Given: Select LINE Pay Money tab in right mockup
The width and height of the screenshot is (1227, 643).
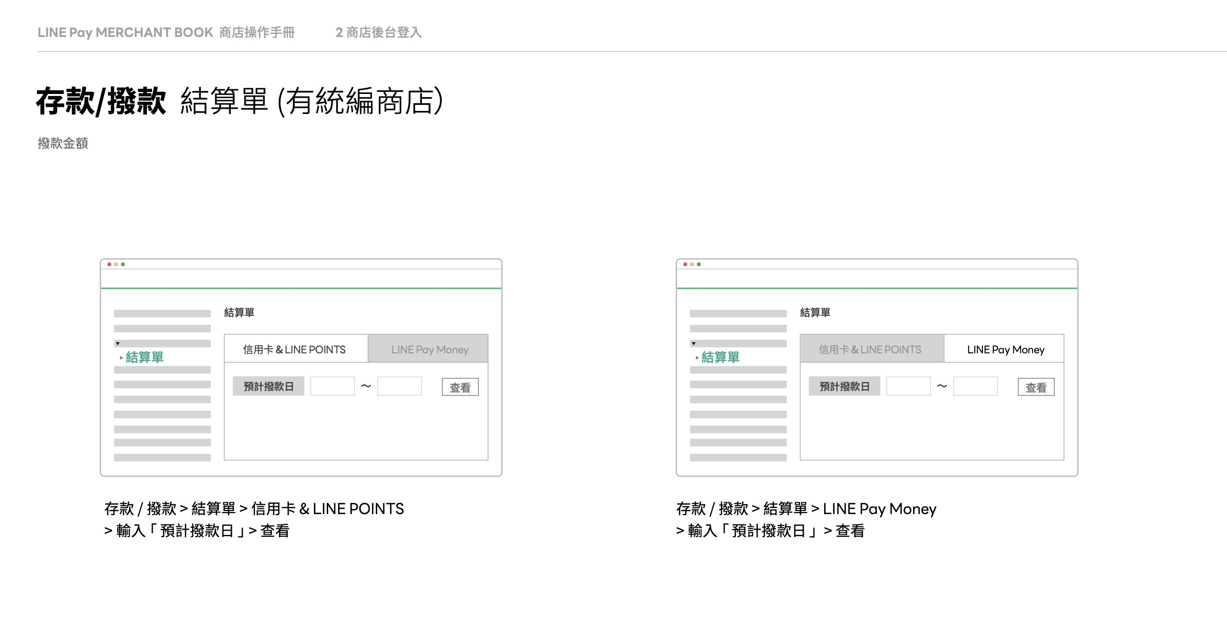Looking at the screenshot, I should [1005, 349].
